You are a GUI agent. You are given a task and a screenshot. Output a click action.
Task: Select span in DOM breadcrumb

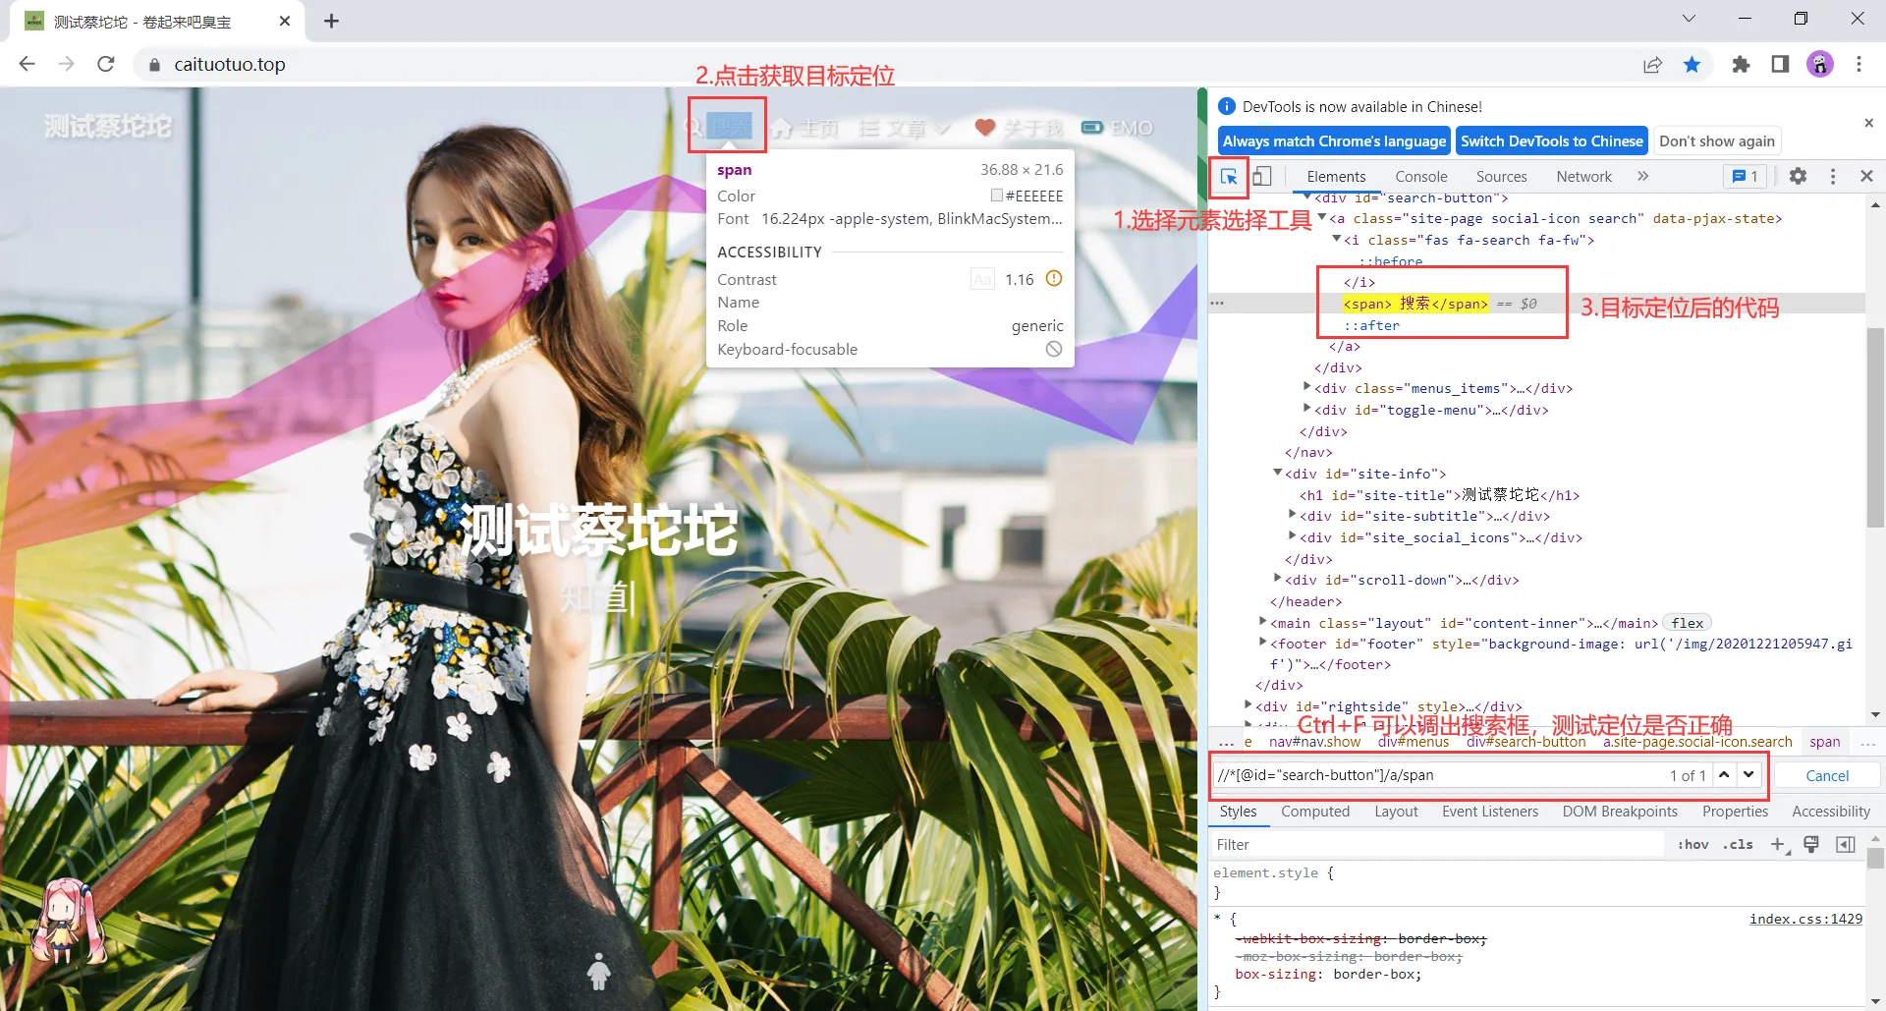[1824, 742]
